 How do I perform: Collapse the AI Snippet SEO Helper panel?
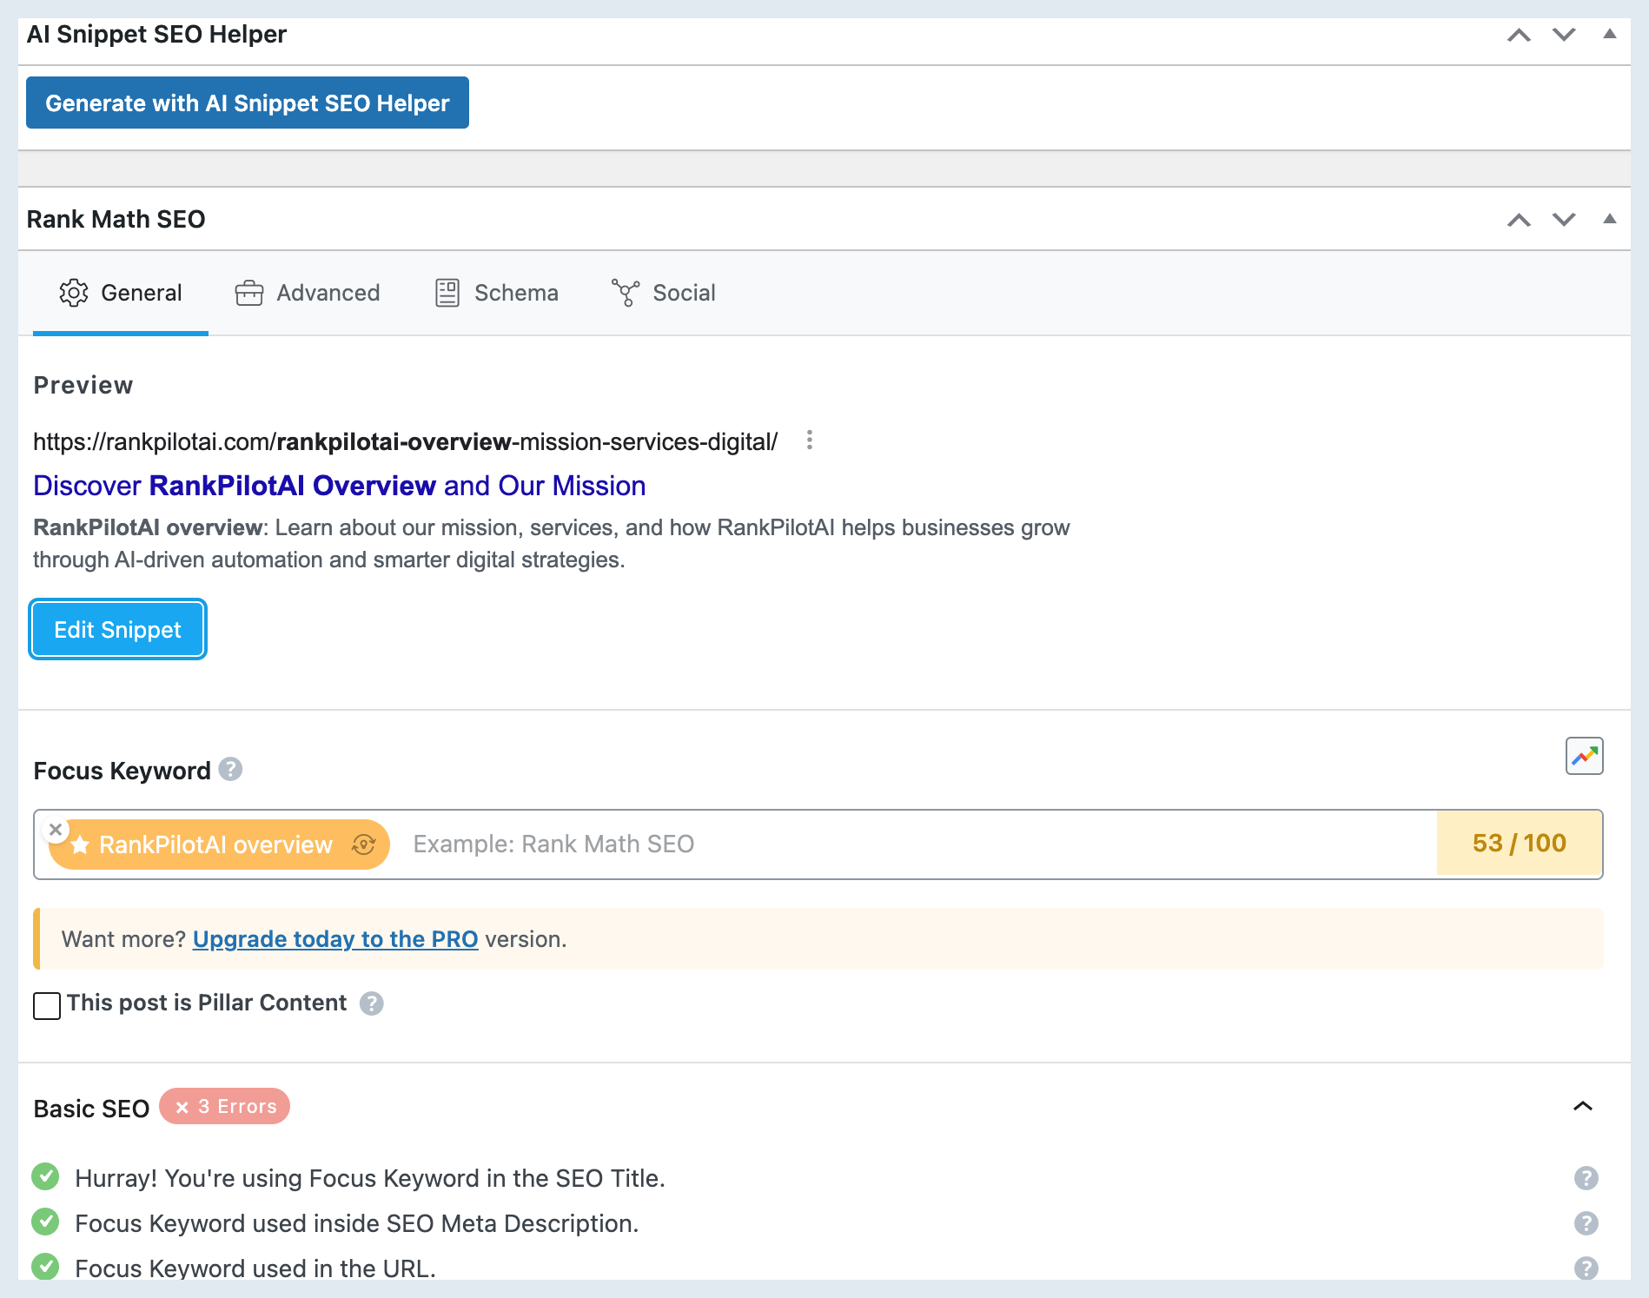1610,34
